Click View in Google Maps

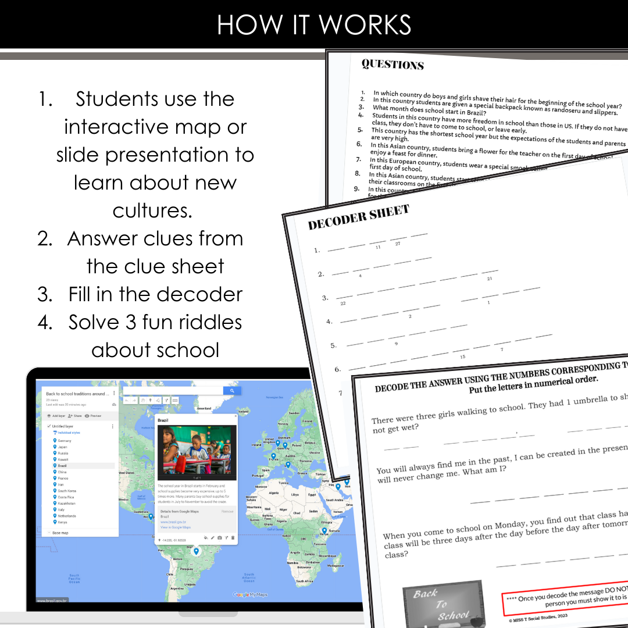click(x=175, y=527)
